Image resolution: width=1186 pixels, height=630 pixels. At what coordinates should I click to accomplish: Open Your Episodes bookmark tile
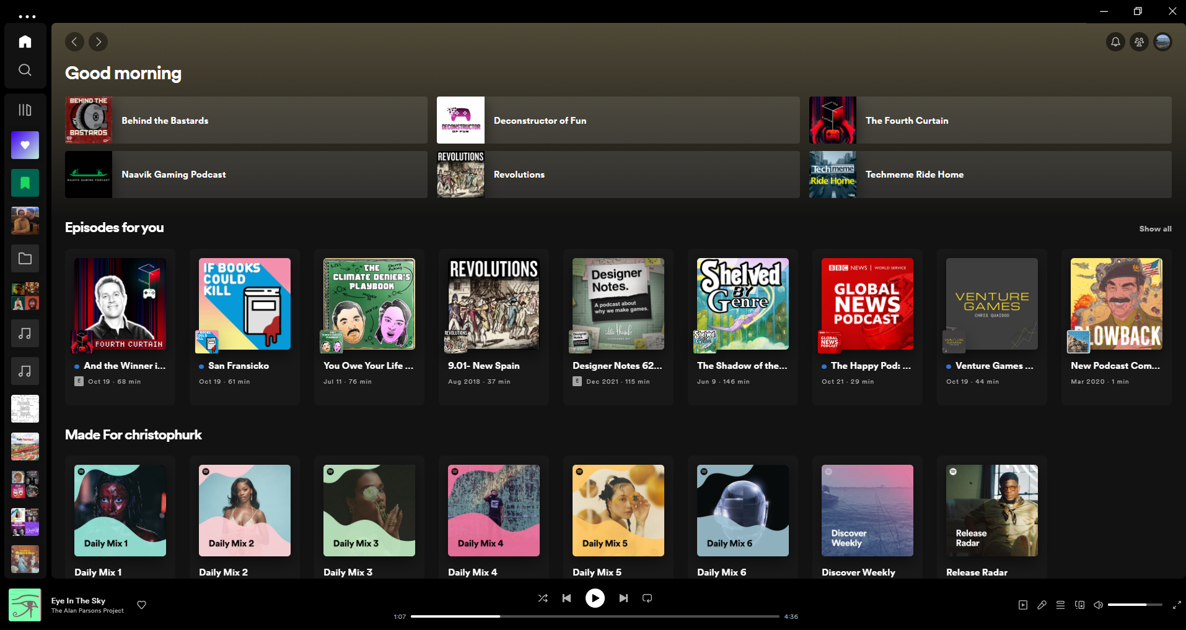25,183
